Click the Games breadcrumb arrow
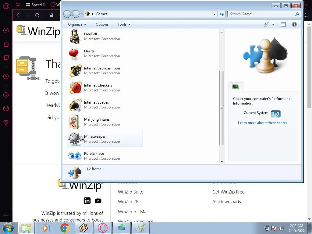The image size is (312, 234). pos(93,14)
